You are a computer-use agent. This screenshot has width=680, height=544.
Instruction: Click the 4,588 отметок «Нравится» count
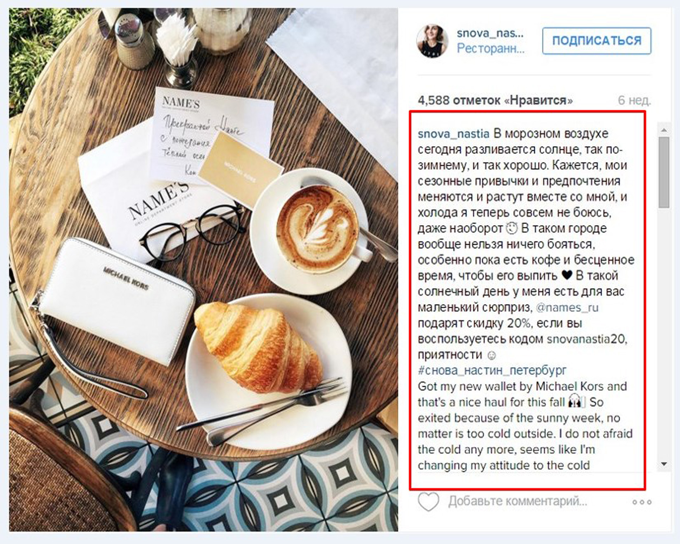coord(495,100)
